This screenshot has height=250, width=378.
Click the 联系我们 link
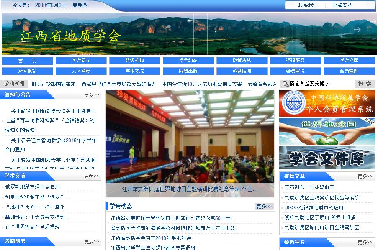308,5
